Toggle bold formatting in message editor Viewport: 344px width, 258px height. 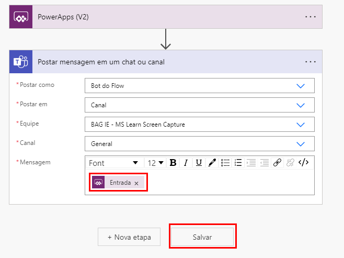[173, 163]
